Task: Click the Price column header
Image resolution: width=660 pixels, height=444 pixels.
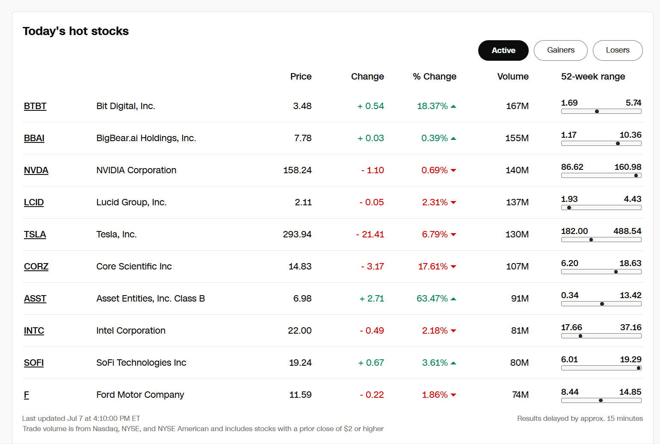Action: (x=301, y=77)
